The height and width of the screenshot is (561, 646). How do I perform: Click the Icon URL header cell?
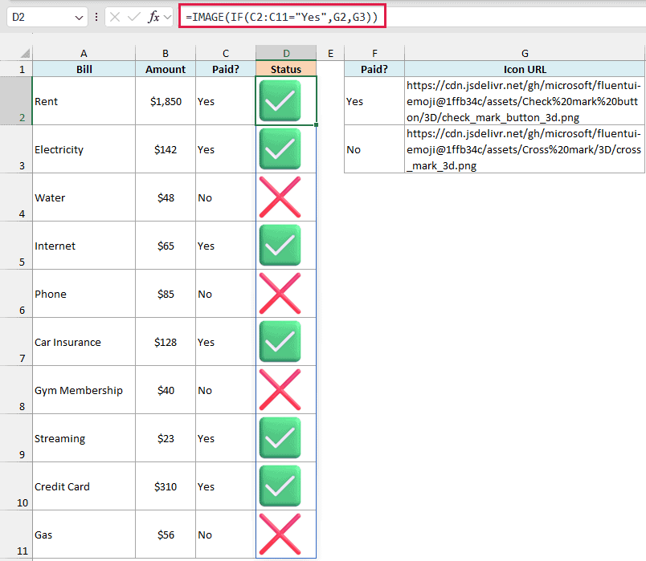click(525, 69)
